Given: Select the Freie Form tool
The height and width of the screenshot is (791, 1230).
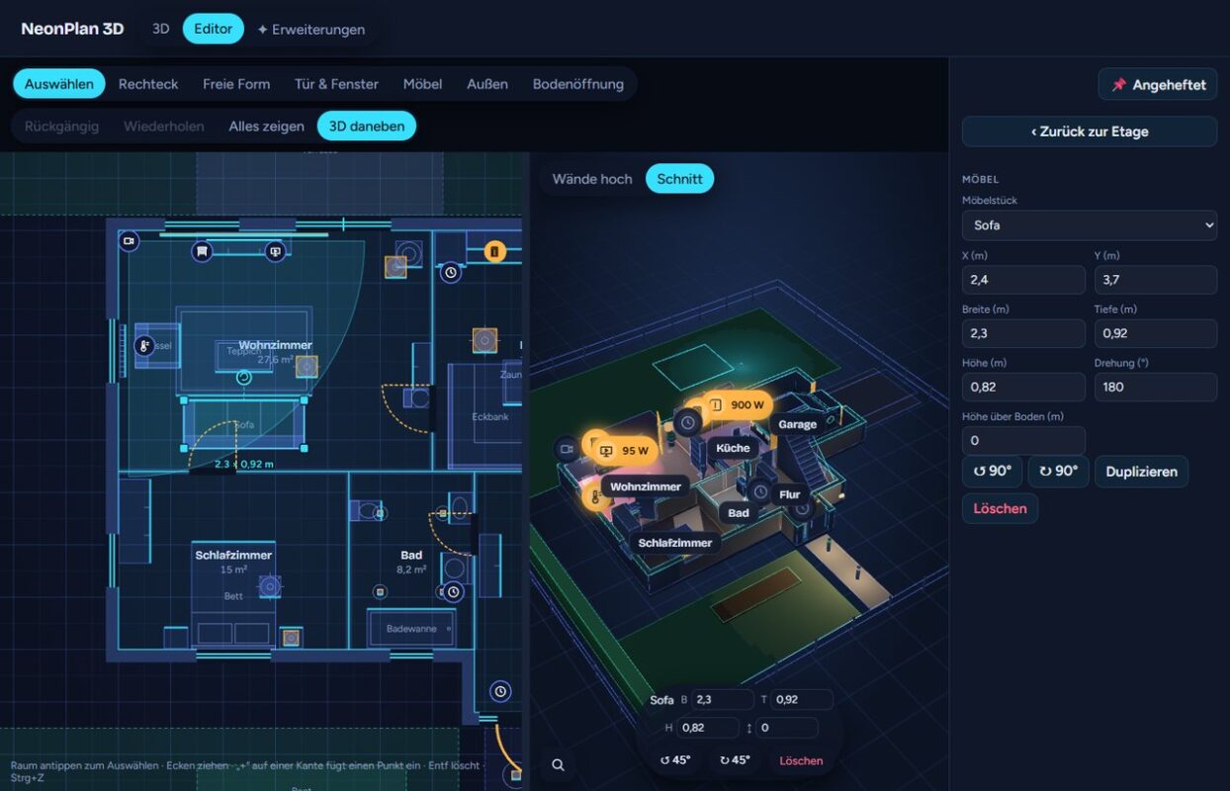Looking at the screenshot, I should coord(236,84).
